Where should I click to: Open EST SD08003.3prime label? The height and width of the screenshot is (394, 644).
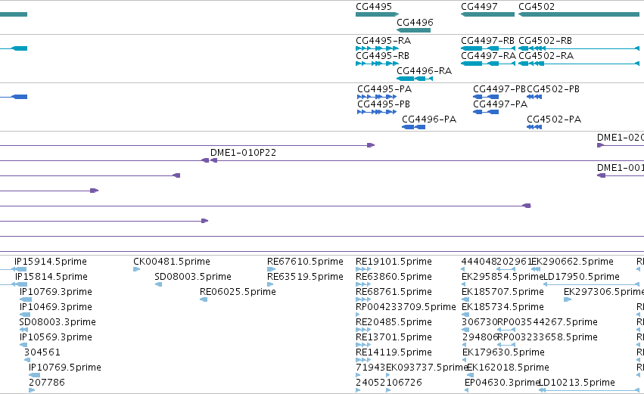pos(58,322)
